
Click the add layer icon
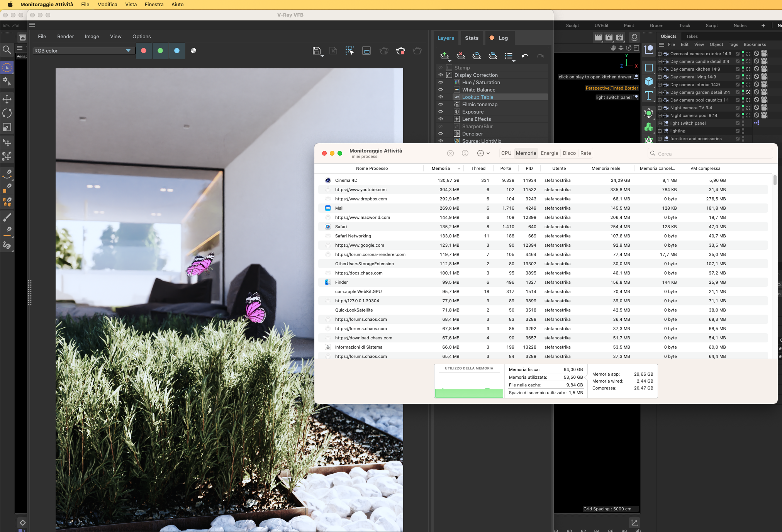[444, 56]
